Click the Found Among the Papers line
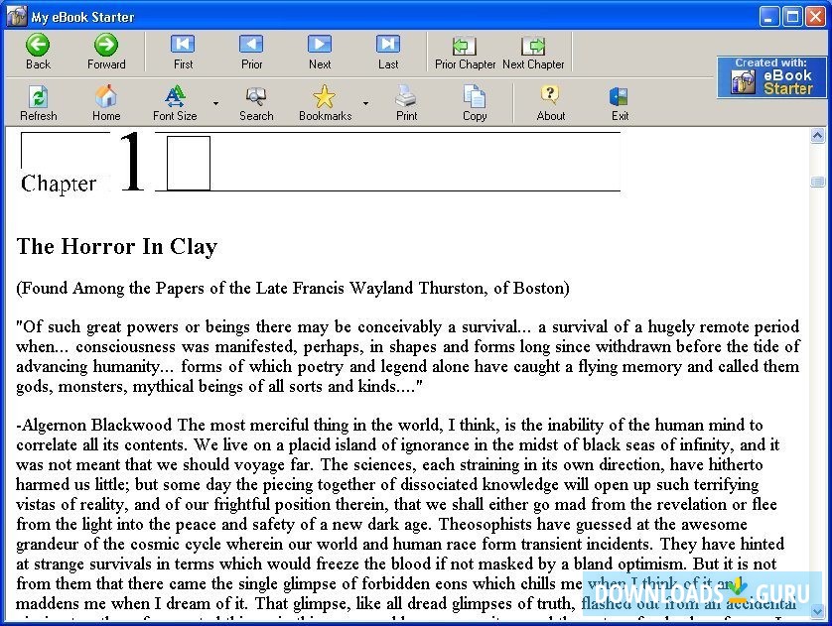The height and width of the screenshot is (626, 832). (x=293, y=288)
